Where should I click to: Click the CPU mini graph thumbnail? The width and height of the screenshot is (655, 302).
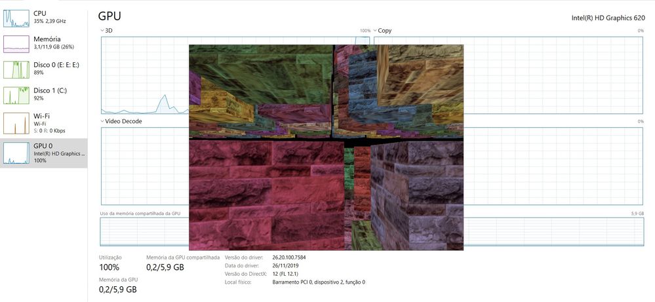click(16, 18)
